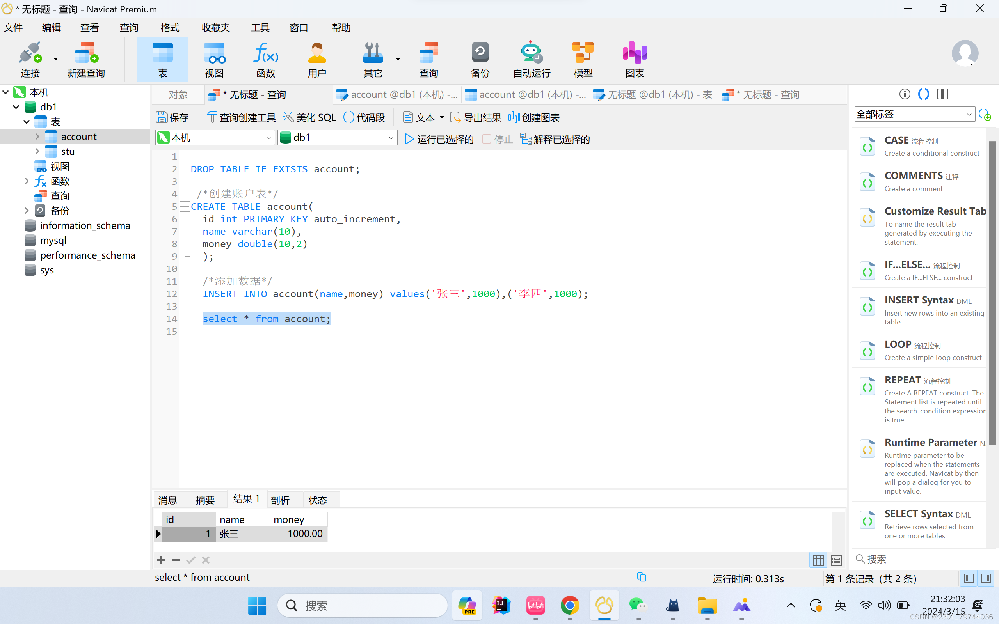Switch to the 剖析 profile tab
The width and height of the screenshot is (999, 624).
pos(280,500)
